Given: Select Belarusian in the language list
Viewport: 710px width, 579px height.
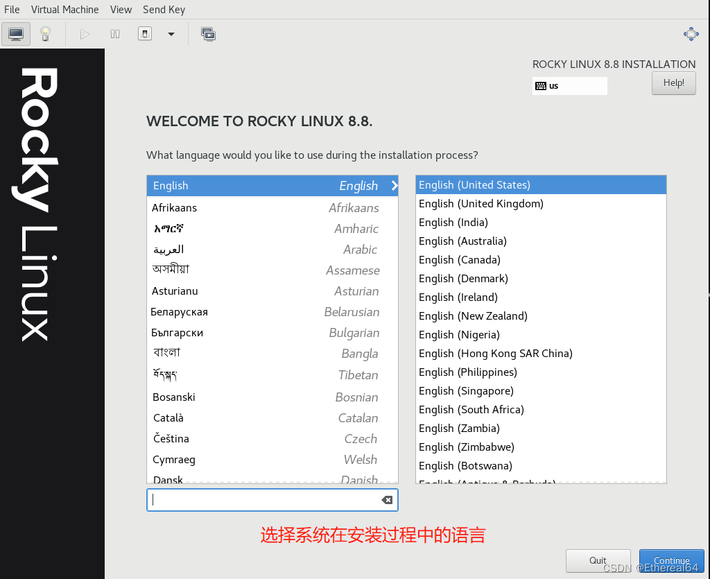Looking at the screenshot, I should [272, 312].
